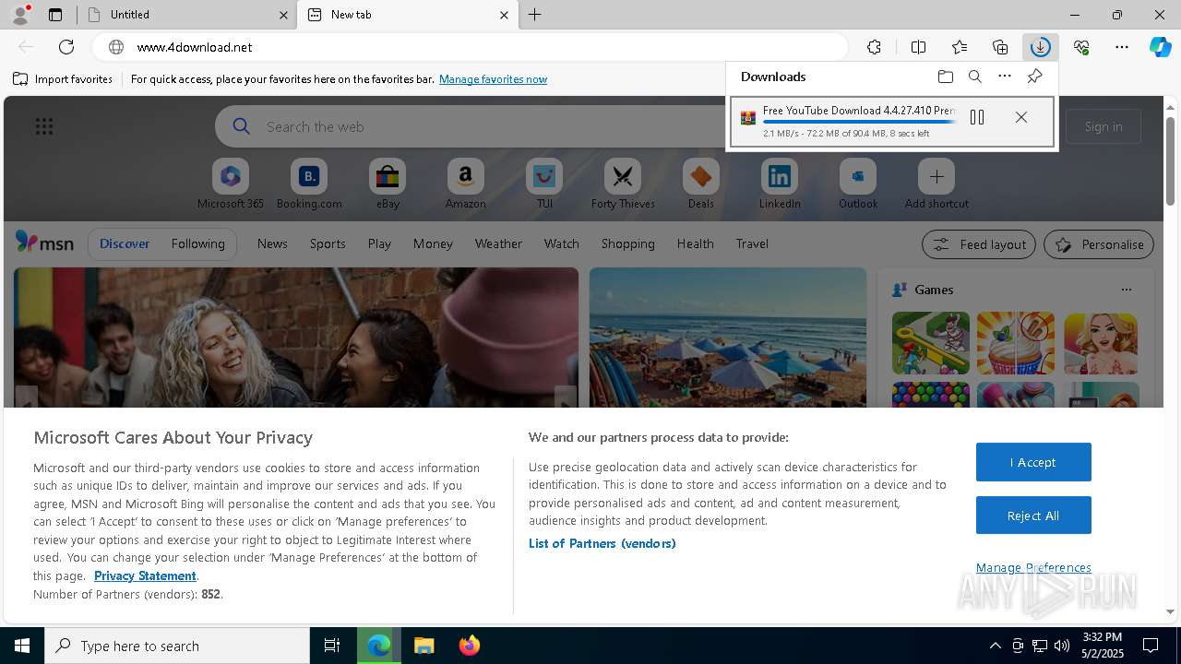Open the Manage favorites now link
Screen dimensions: 1181x664
coord(493,79)
